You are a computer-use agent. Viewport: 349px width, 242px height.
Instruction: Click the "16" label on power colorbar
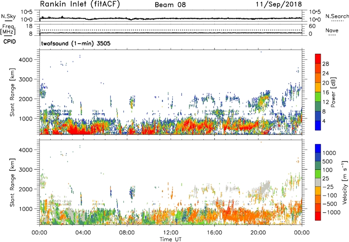click(x=325, y=93)
